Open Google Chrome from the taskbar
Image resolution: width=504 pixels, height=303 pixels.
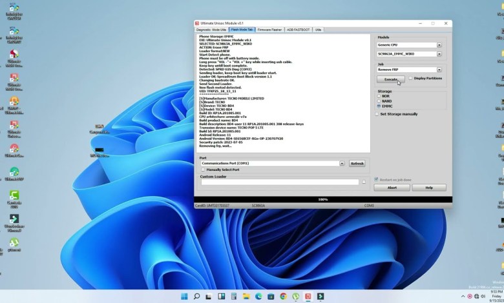coord(283,297)
